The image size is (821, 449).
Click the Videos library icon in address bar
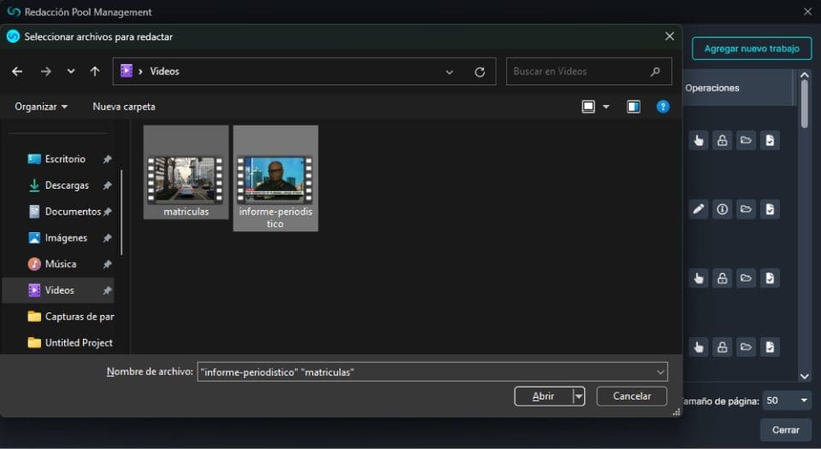(127, 71)
